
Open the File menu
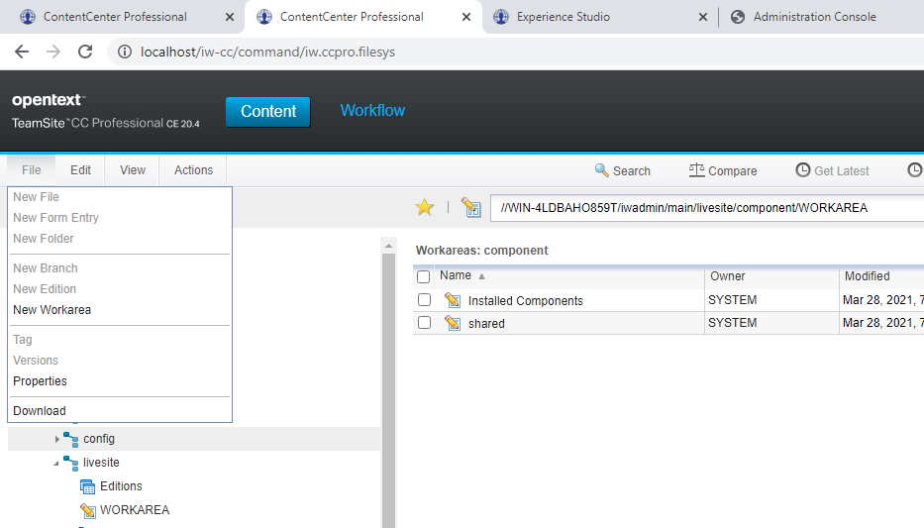click(32, 169)
